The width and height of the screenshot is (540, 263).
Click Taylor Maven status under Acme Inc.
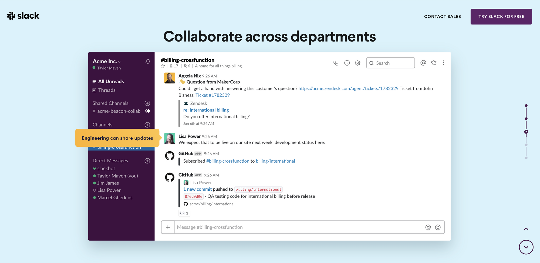tap(107, 68)
